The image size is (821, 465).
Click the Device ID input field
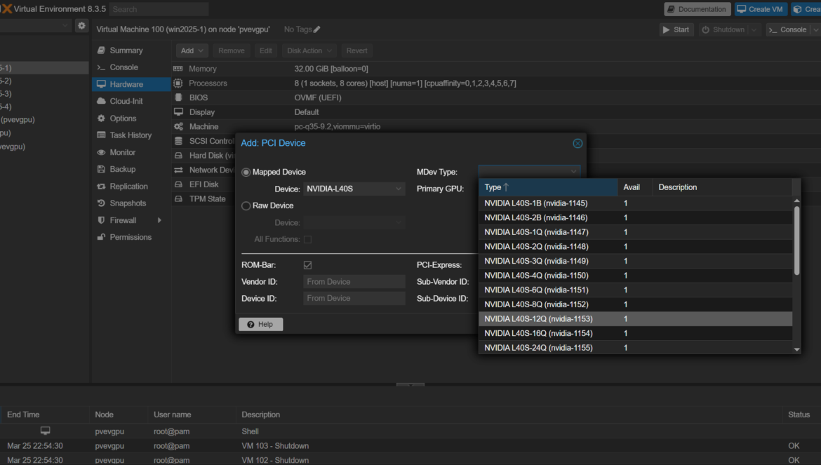[x=354, y=298]
